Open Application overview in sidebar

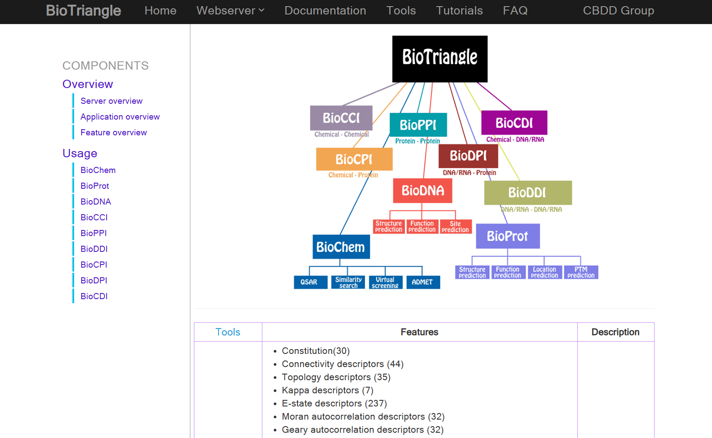click(120, 117)
